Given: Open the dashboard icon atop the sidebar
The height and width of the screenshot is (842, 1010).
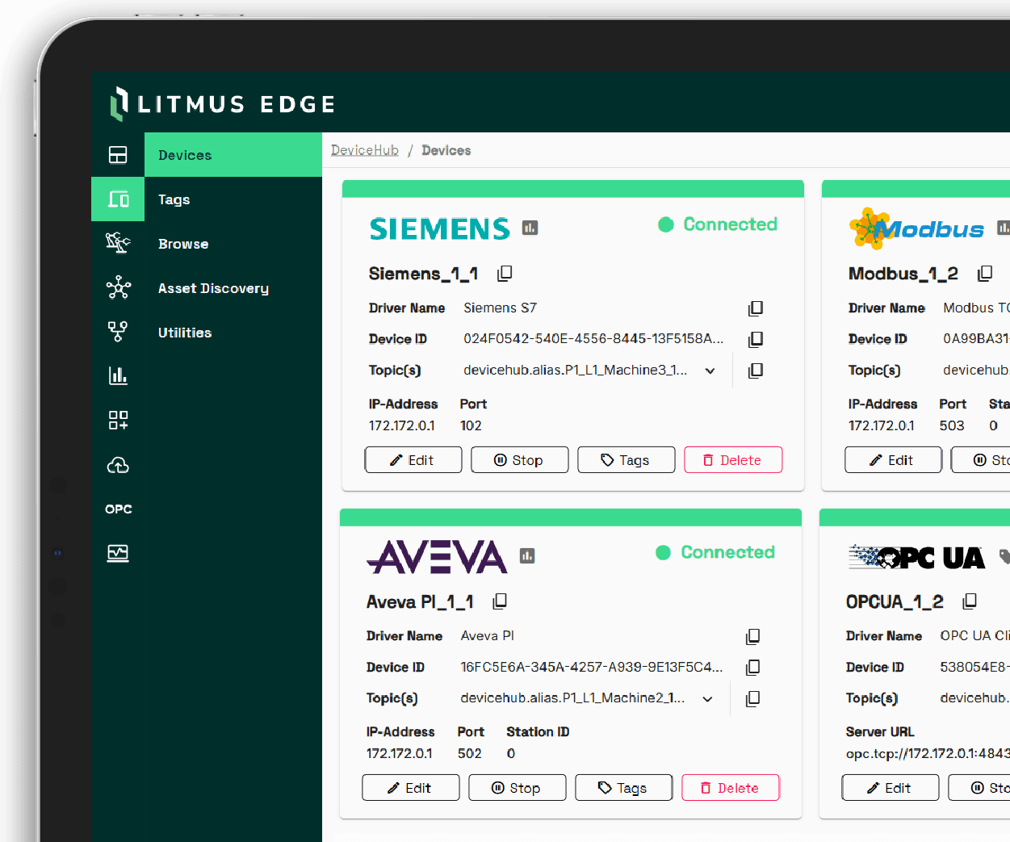Looking at the screenshot, I should pyautogui.click(x=118, y=154).
